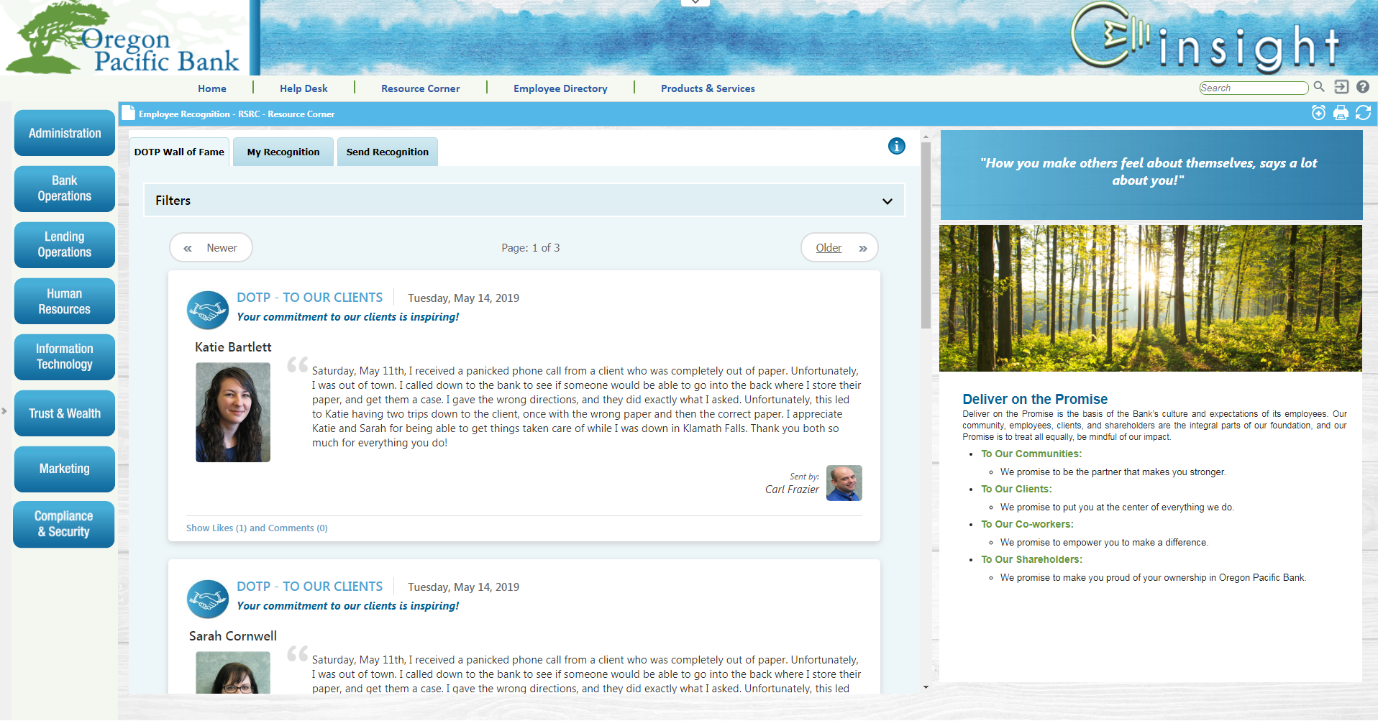Viewport: 1378px width, 721px height.
Task: Click 'To Our Clients:' bullet text
Action: pos(1016,489)
